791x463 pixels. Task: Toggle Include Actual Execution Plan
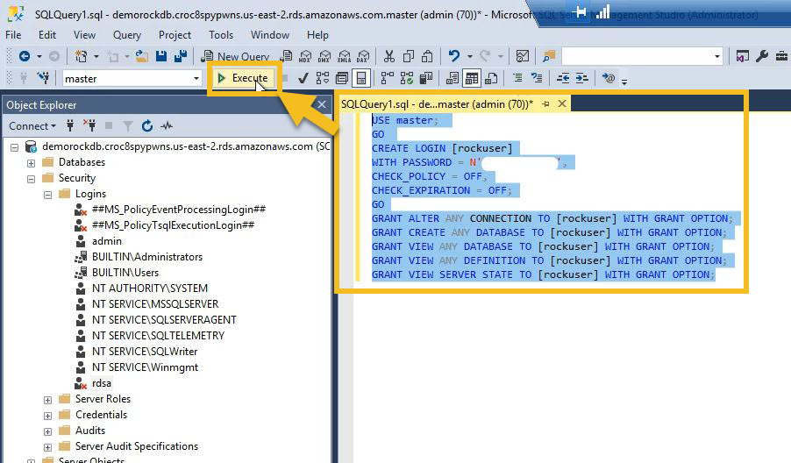(x=388, y=78)
